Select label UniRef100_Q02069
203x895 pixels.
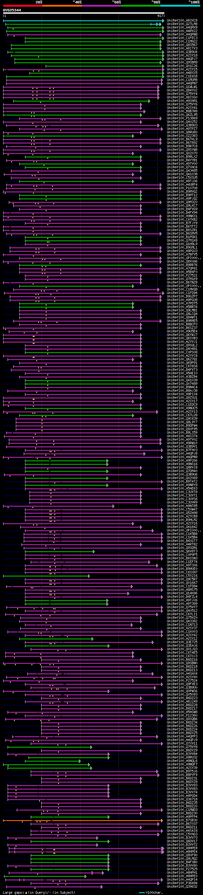point(182,478)
